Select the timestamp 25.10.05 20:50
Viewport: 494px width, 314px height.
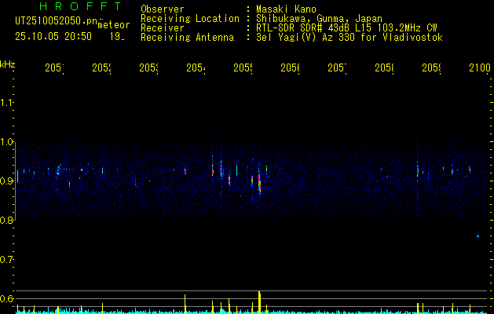coord(53,37)
